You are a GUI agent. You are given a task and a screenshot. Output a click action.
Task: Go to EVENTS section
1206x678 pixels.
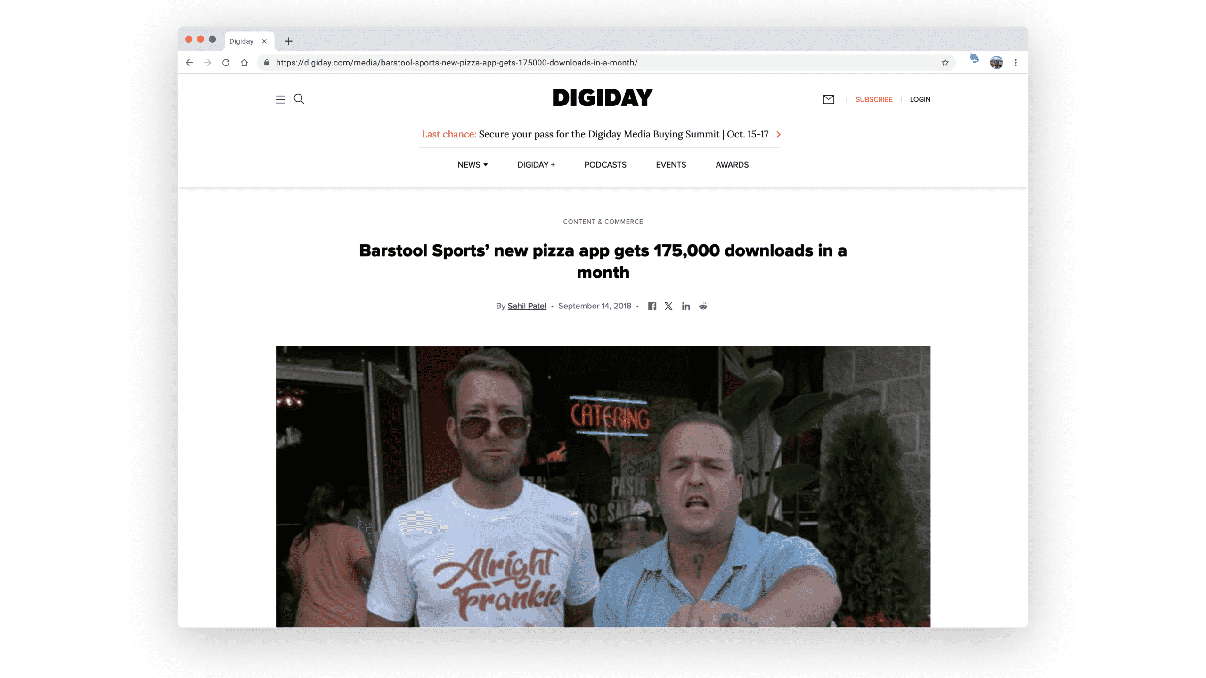point(671,165)
